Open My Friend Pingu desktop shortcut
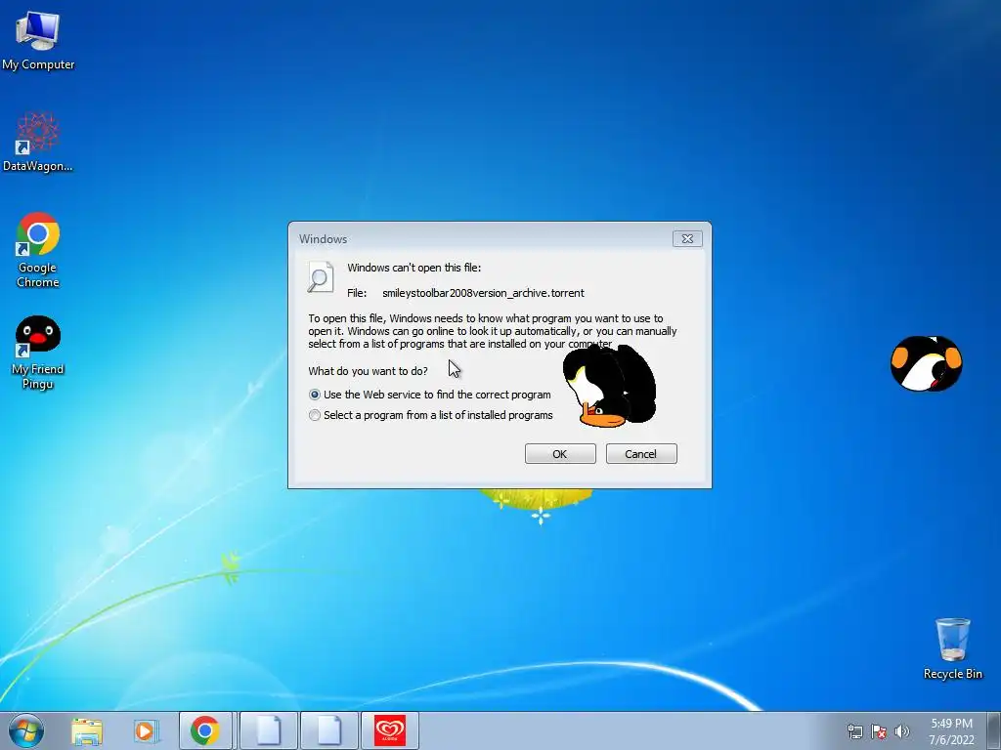This screenshot has height=750, width=1001. [38, 352]
